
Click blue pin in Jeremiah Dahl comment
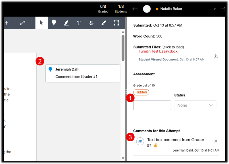coord(50,69)
